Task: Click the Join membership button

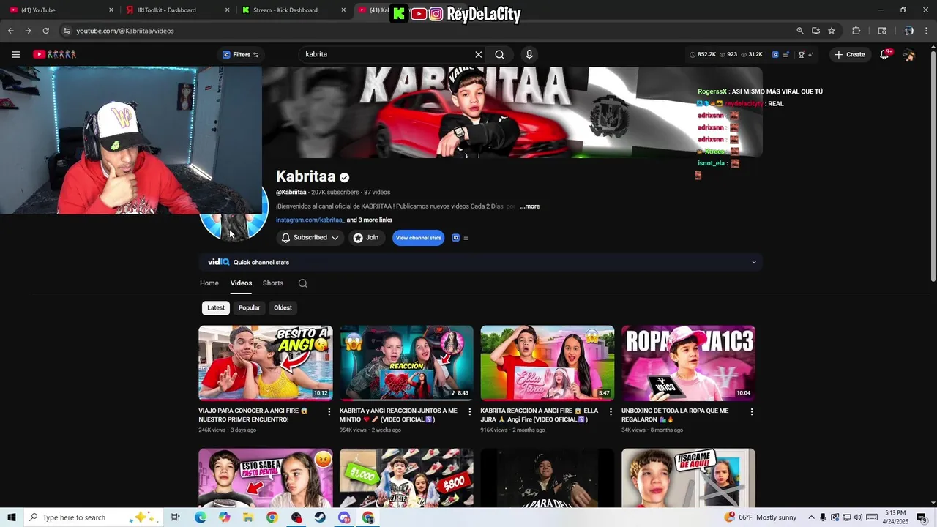Action: pyautogui.click(x=366, y=238)
